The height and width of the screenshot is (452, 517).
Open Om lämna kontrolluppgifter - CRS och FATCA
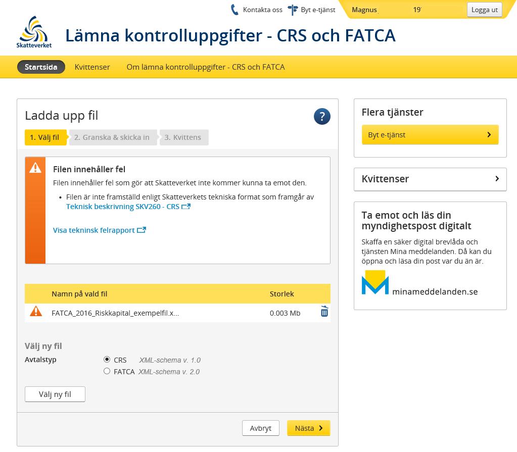click(x=205, y=67)
